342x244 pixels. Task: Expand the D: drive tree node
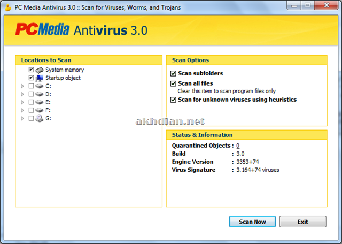(x=22, y=94)
